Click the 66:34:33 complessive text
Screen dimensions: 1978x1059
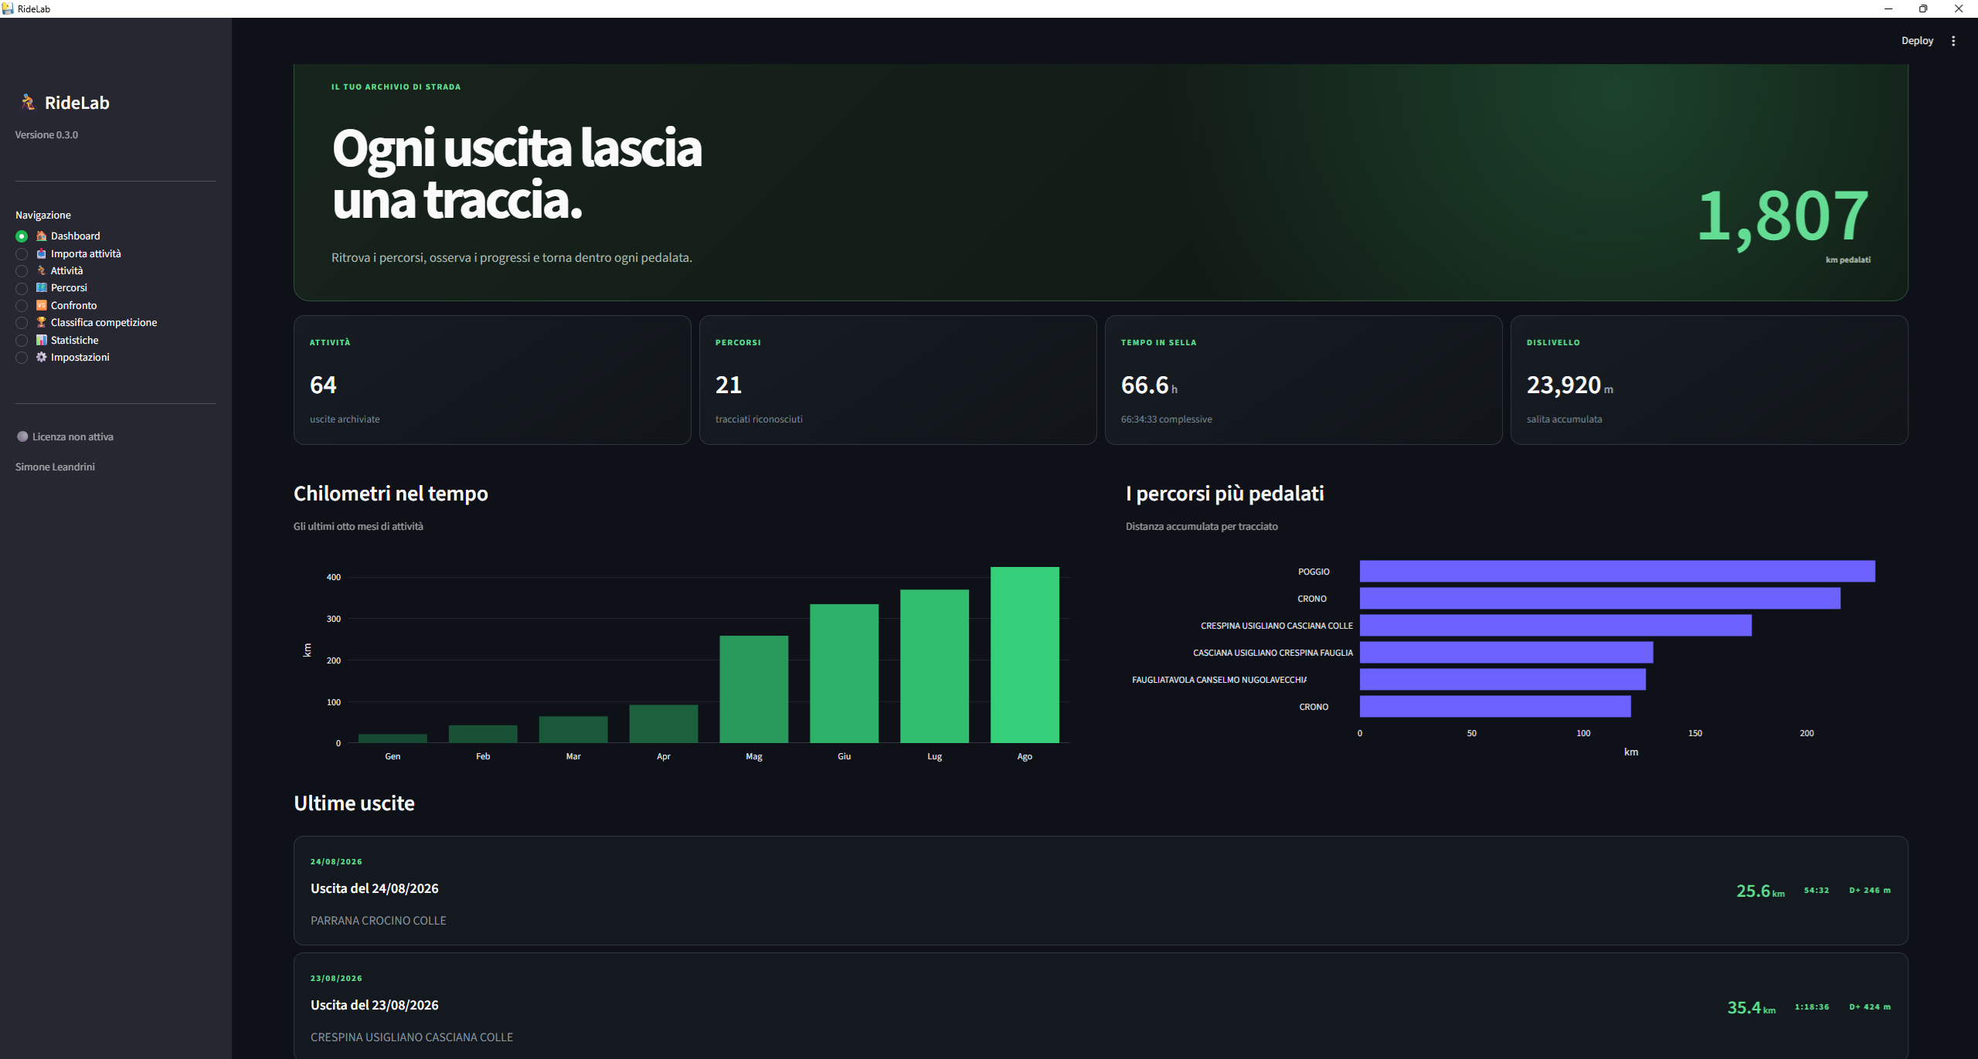tap(1167, 419)
